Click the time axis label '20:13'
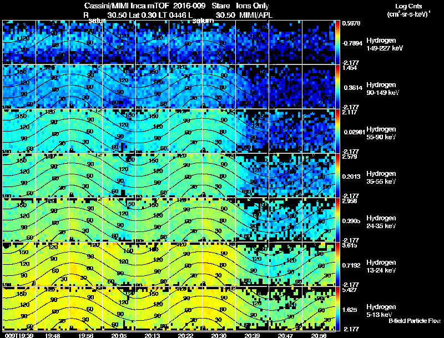Viewport: 444px width, 338px height. 152,335
